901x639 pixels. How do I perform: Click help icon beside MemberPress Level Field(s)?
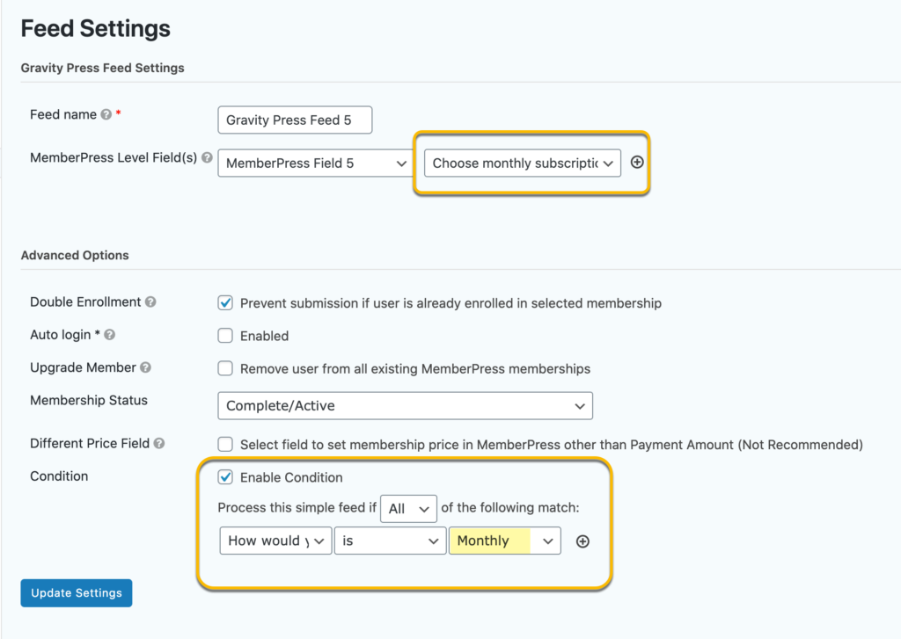[x=207, y=157]
